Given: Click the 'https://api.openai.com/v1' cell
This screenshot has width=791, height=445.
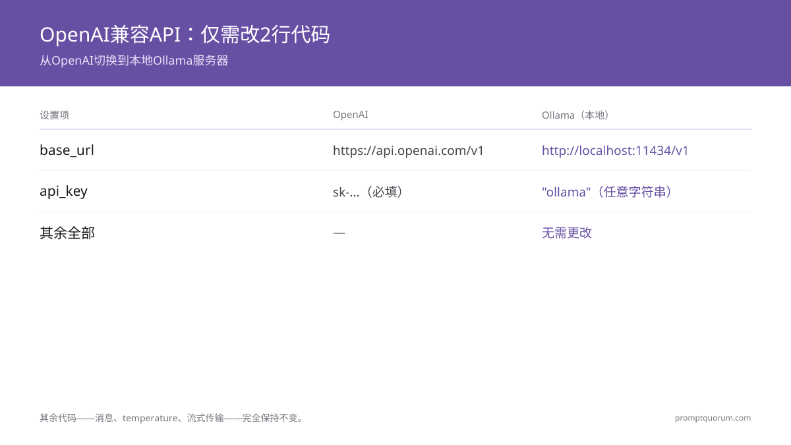Looking at the screenshot, I should (x=408, y=150).
